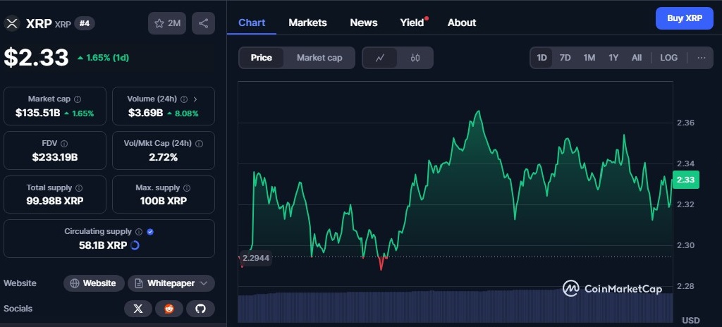Switch to the News tab
This screenshot has height=327, width=722.
point(364,23)
